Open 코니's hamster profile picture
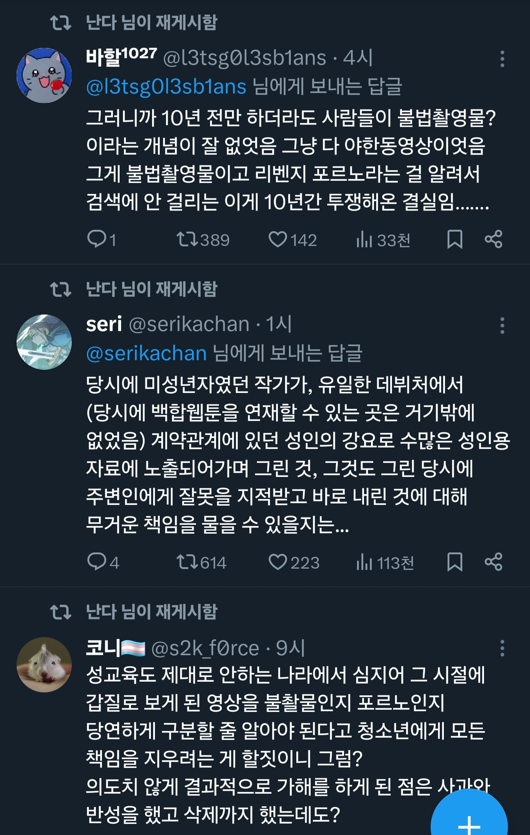The height and width of the screenshot is (835, 530). [44, 665]
